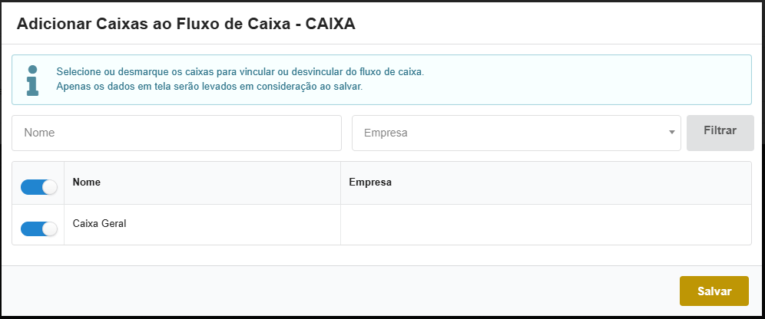Click the 'Nome' placeholder text in the search field
This screenshot has width=765, height=319.
point(39,133)
